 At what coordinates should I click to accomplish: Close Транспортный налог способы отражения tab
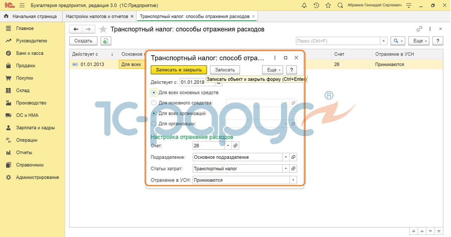(x=254, y=16)
